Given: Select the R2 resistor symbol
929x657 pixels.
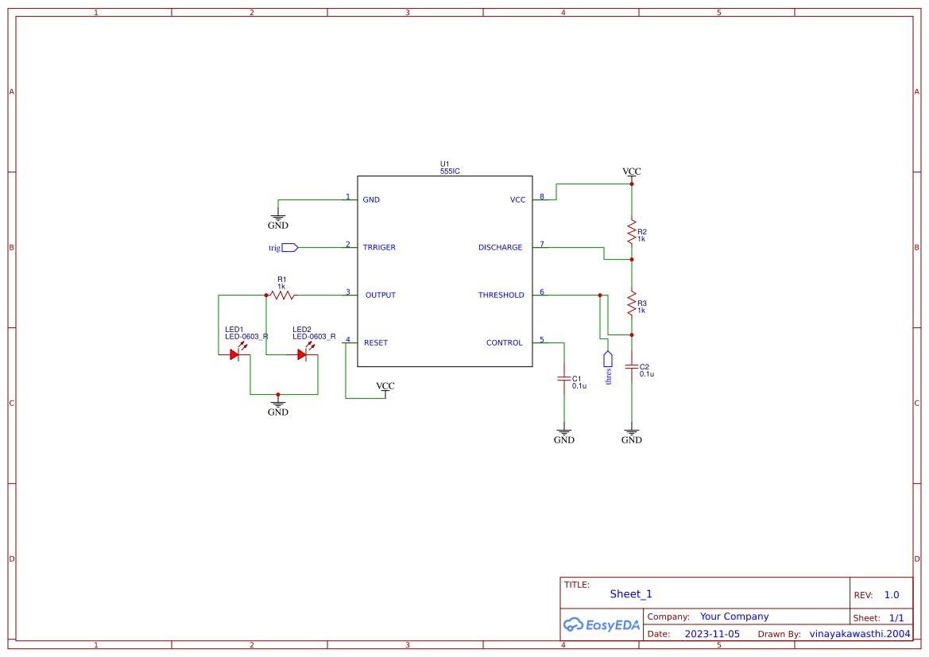Looking at the screenshot, I should click(x=631, y=231).
